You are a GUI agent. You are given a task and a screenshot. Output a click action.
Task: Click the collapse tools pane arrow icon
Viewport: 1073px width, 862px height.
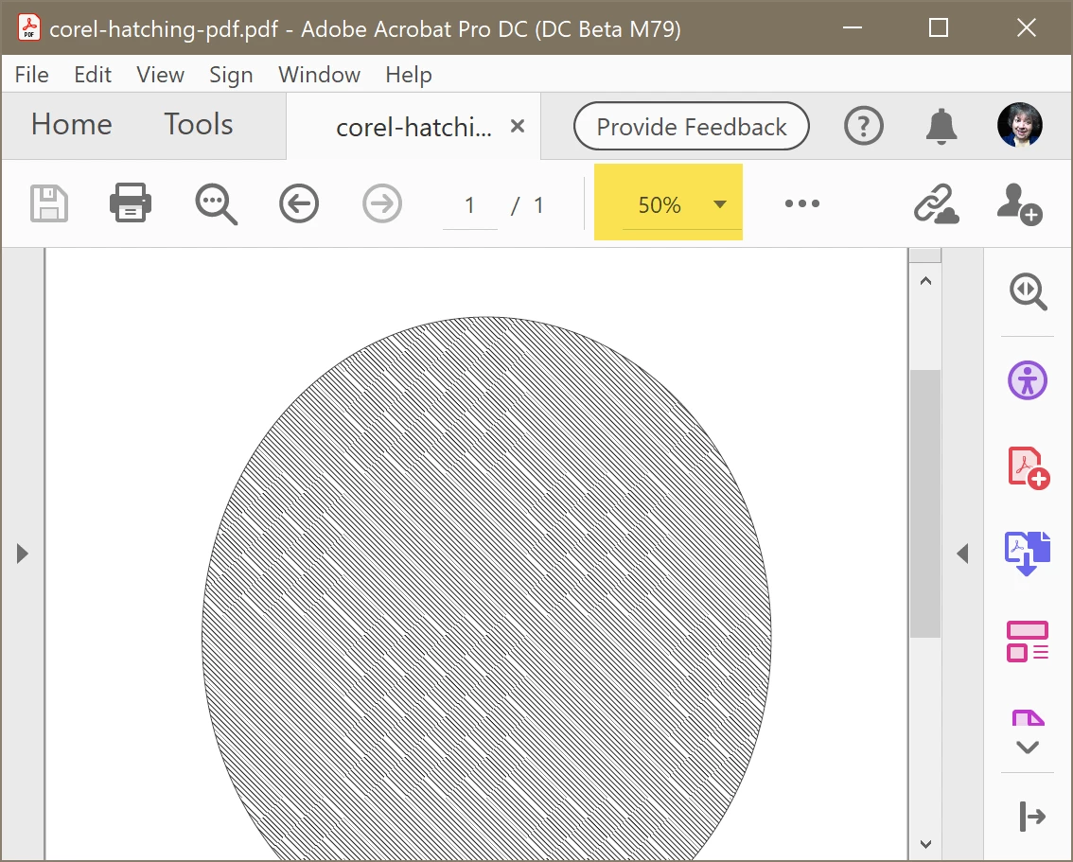click(x=1032, y=817)
